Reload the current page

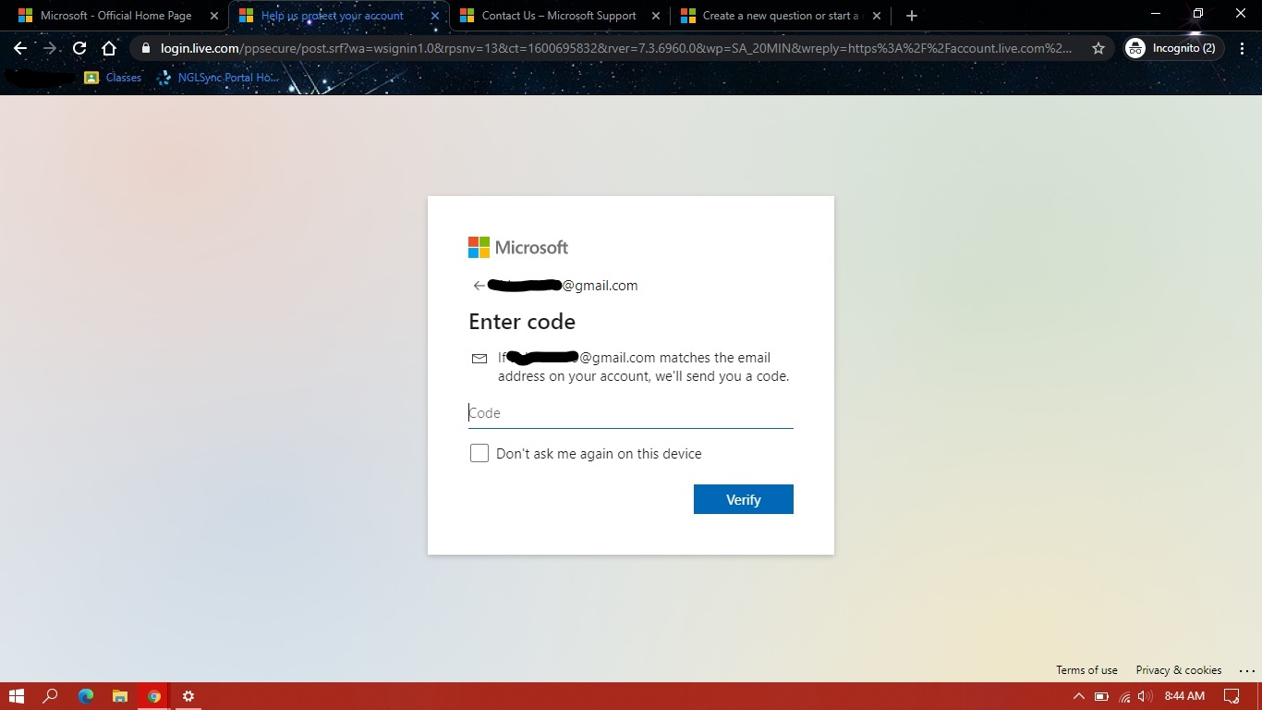pyautogui.click(x=79, y=48)
